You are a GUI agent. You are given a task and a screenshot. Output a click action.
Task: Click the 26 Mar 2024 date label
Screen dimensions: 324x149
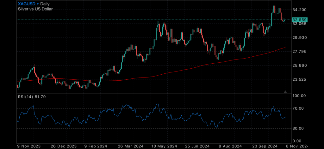point(131,146)
